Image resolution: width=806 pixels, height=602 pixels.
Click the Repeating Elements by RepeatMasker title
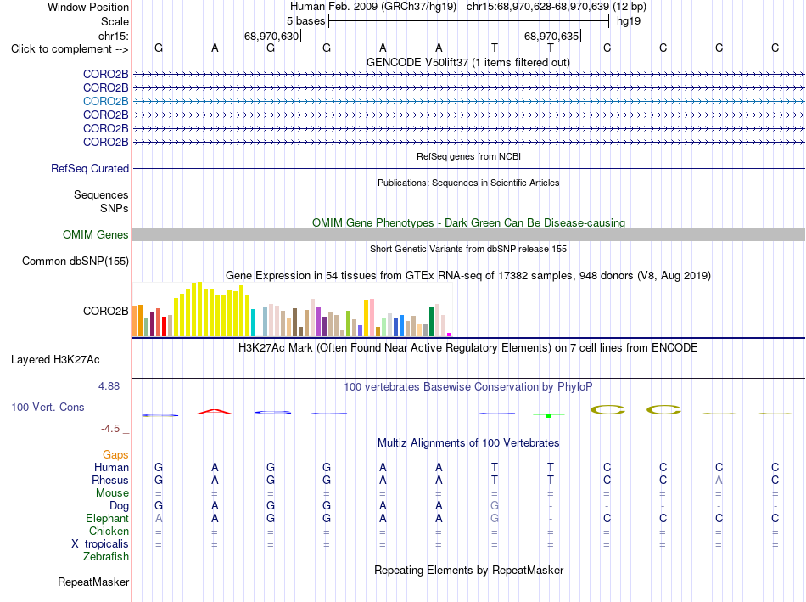[x=468, y=570]
